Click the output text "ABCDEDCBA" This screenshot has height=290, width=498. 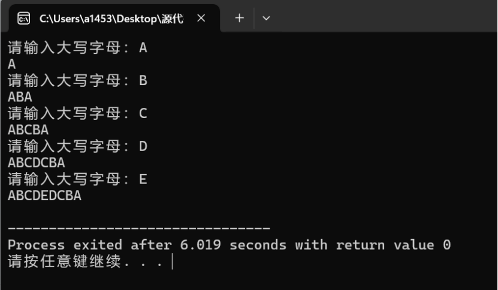(x=45, y=195)
